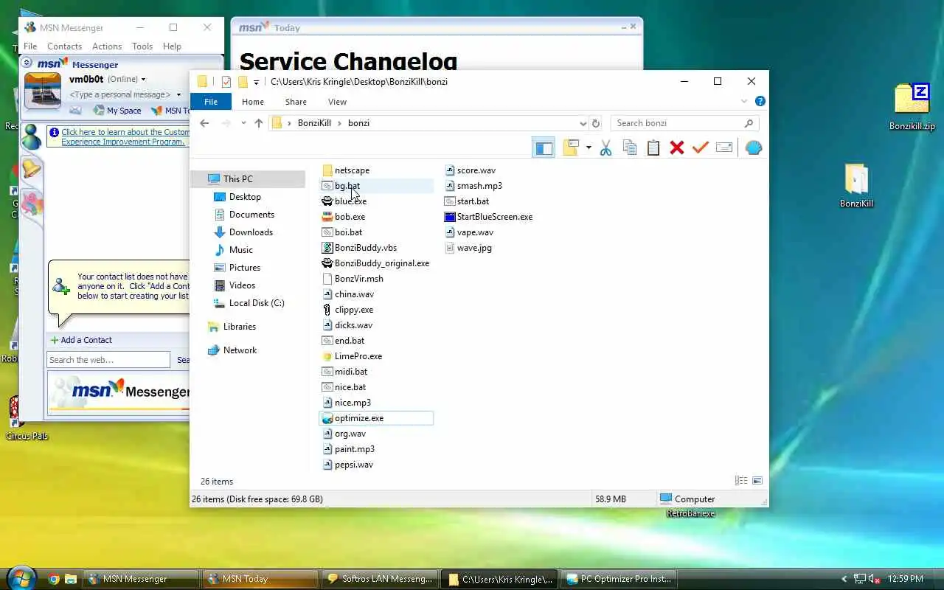Screen dimensions: 944x590
Task: Open Actions menu in MSN Messenger
Action: [107, 46]
